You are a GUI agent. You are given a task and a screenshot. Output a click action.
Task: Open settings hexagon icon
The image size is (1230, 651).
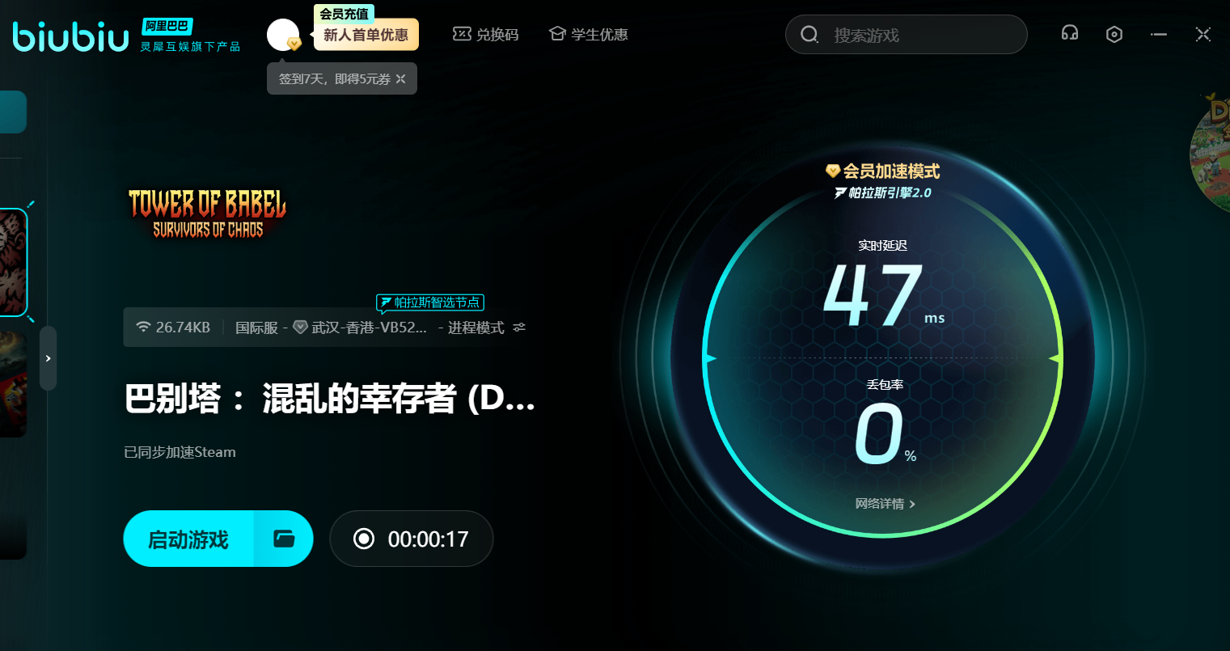coord(1114,34)
